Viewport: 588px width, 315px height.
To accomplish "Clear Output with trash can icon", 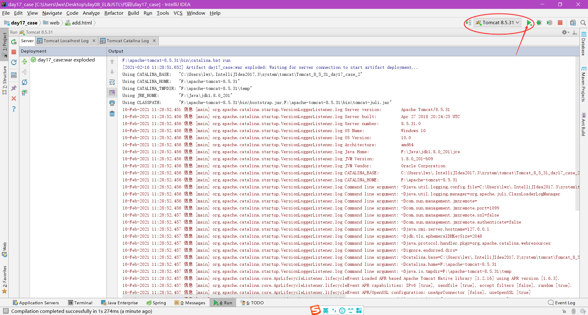I will tap(112, 113).
